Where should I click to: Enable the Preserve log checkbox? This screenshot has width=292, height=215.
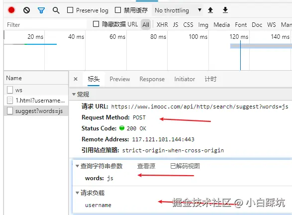(70, 10)
